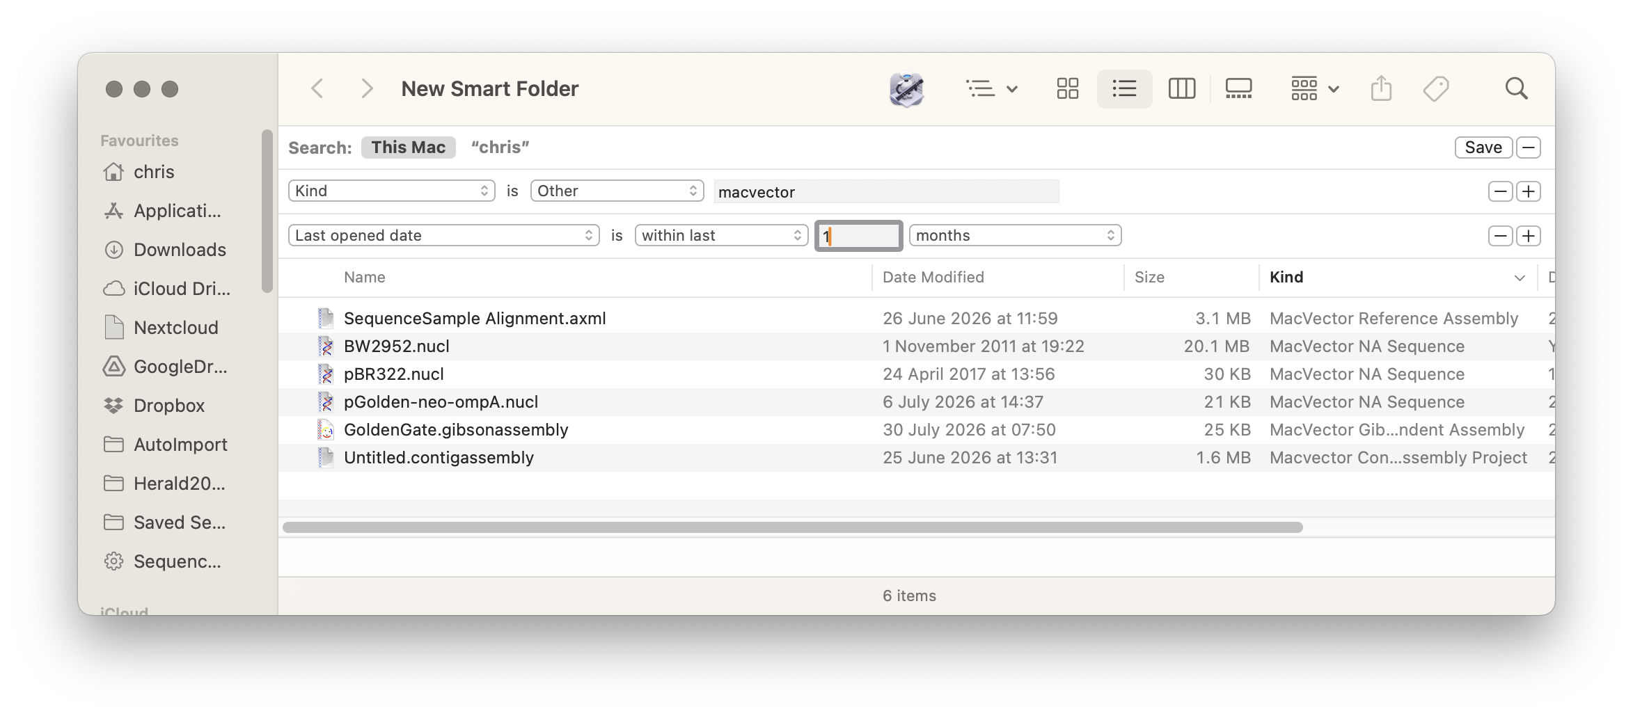Screen dimensions: 1633x718
Task: Sort by Date Modified column header
Action: (933, 277)
